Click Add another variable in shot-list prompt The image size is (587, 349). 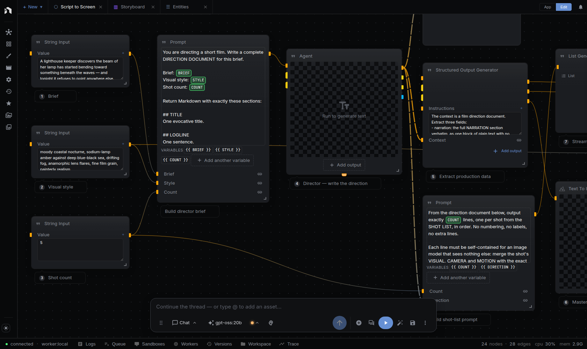coord(458,278)
